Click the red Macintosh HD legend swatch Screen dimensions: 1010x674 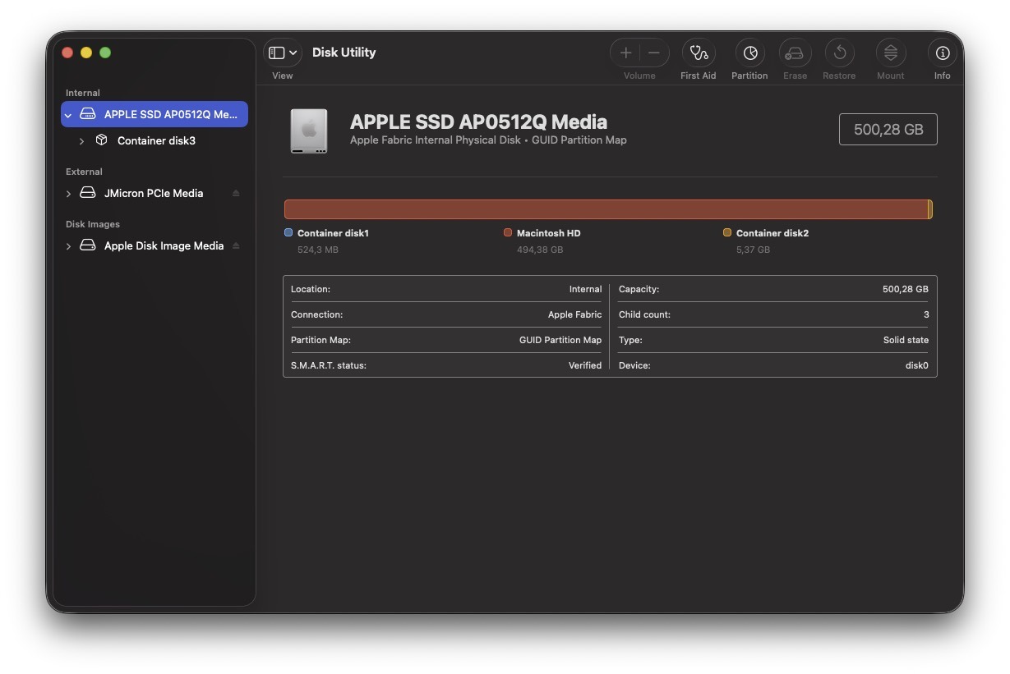tap(508, 233)
